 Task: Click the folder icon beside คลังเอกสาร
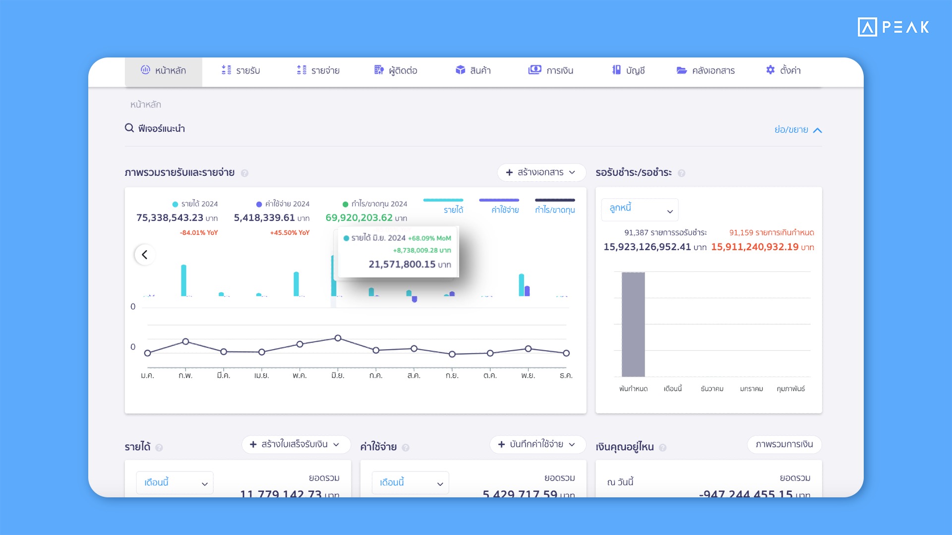[x=682, y=70]
